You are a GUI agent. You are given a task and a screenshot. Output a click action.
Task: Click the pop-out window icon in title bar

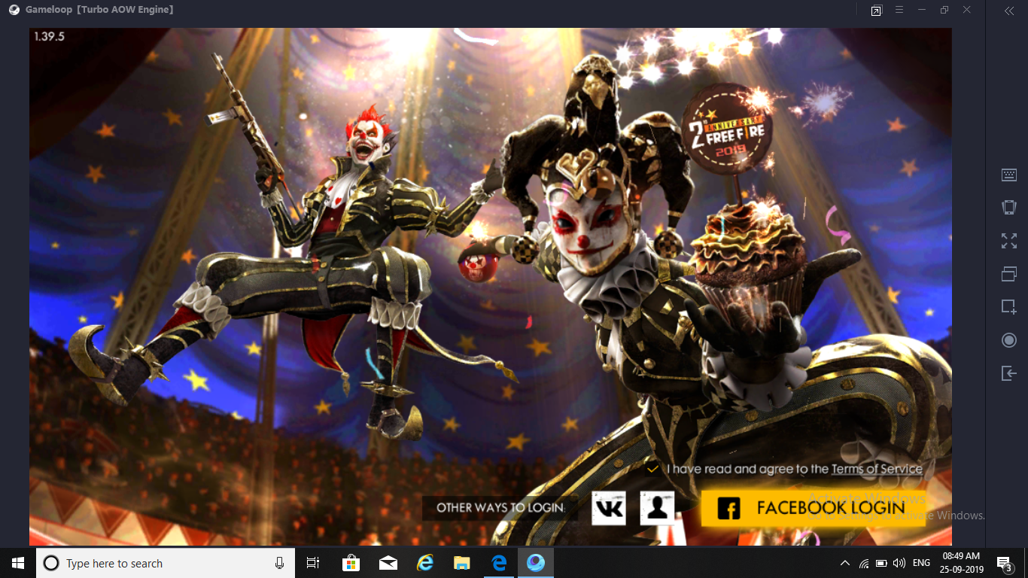[x=876, y=11]
